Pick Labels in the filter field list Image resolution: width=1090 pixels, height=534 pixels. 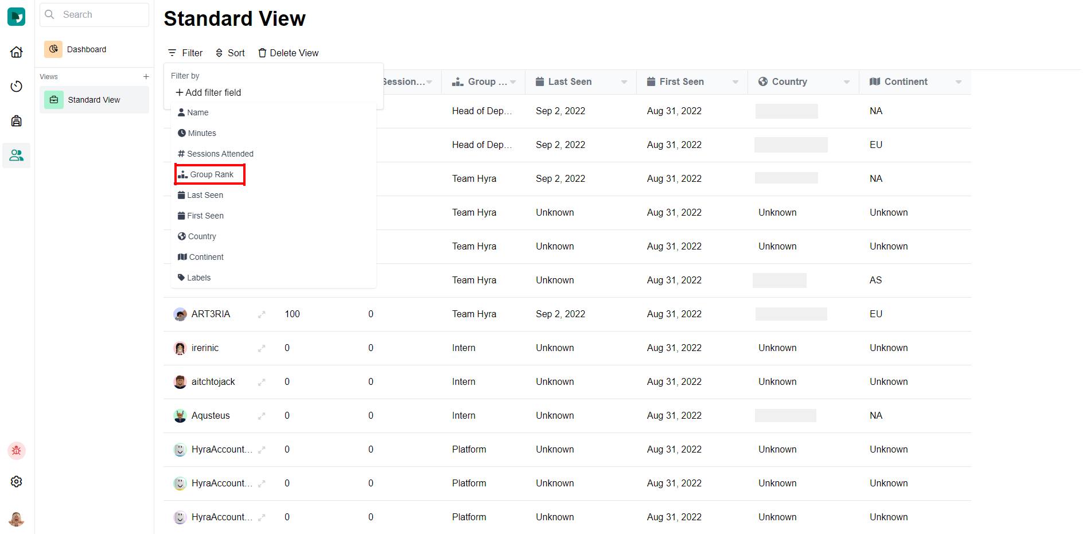[194, 278]
